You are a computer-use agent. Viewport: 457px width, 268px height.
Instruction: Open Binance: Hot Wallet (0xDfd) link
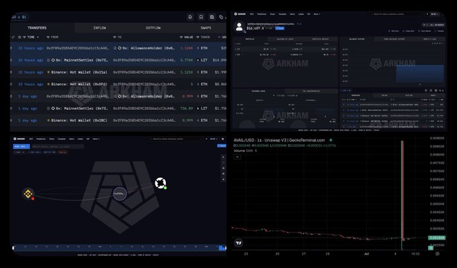pyautogui.click(x=79, y=84)
